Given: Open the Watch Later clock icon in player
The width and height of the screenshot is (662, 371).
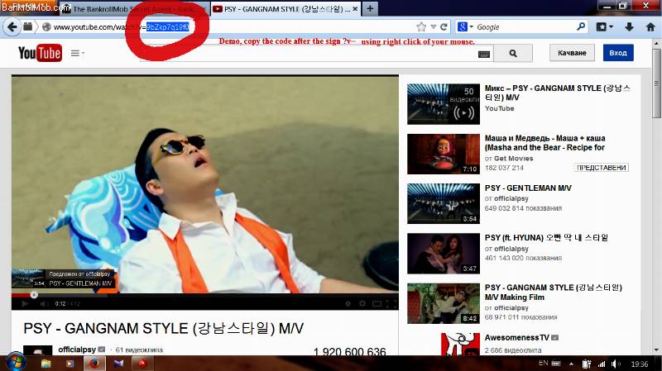Looking at the screenshot, I should point(348,303).
